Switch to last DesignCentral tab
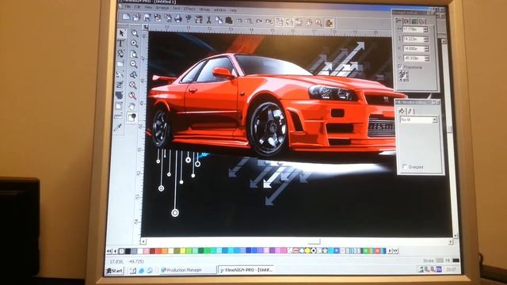 pos(422,21)
